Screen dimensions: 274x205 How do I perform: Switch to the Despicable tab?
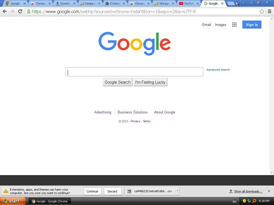(90, 3)
